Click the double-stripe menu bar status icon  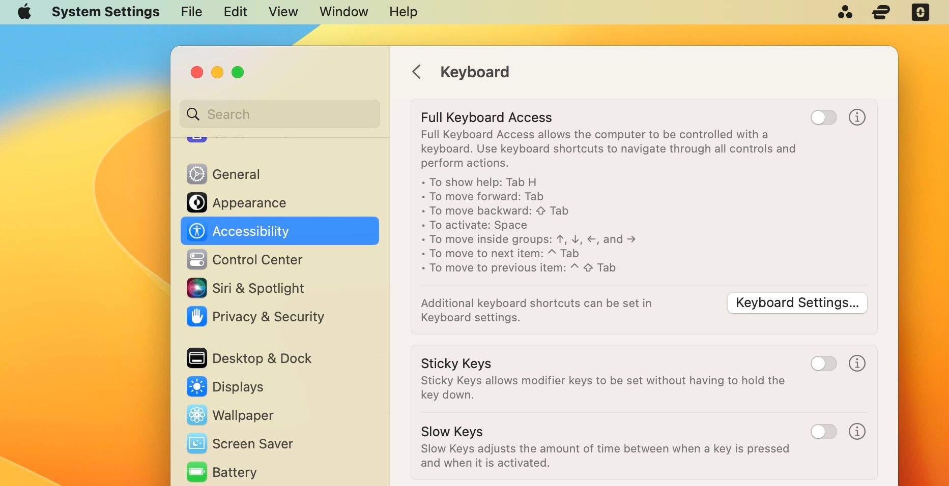point(881,12)
